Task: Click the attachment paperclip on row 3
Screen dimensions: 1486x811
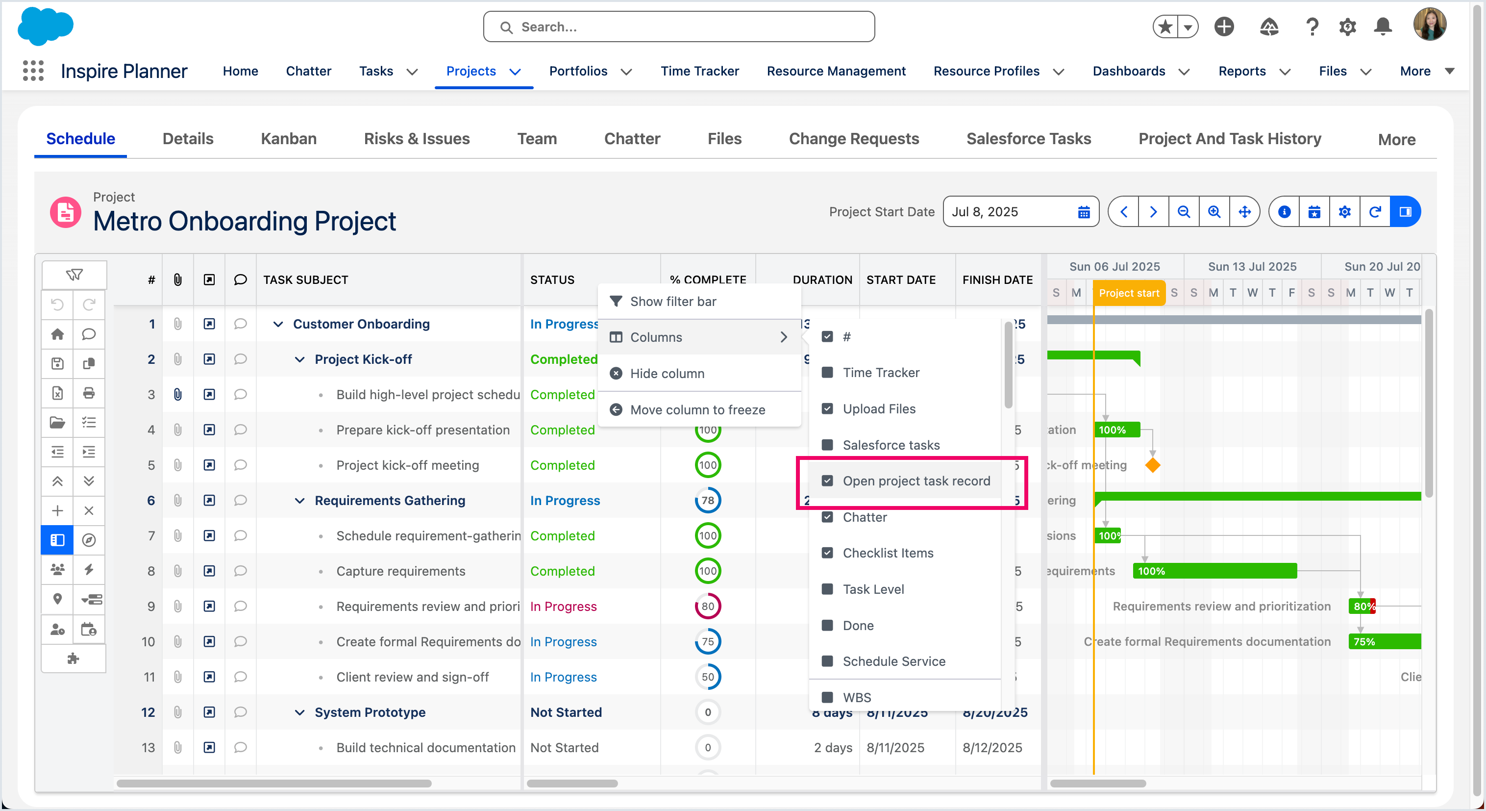Action: [178, 394]
